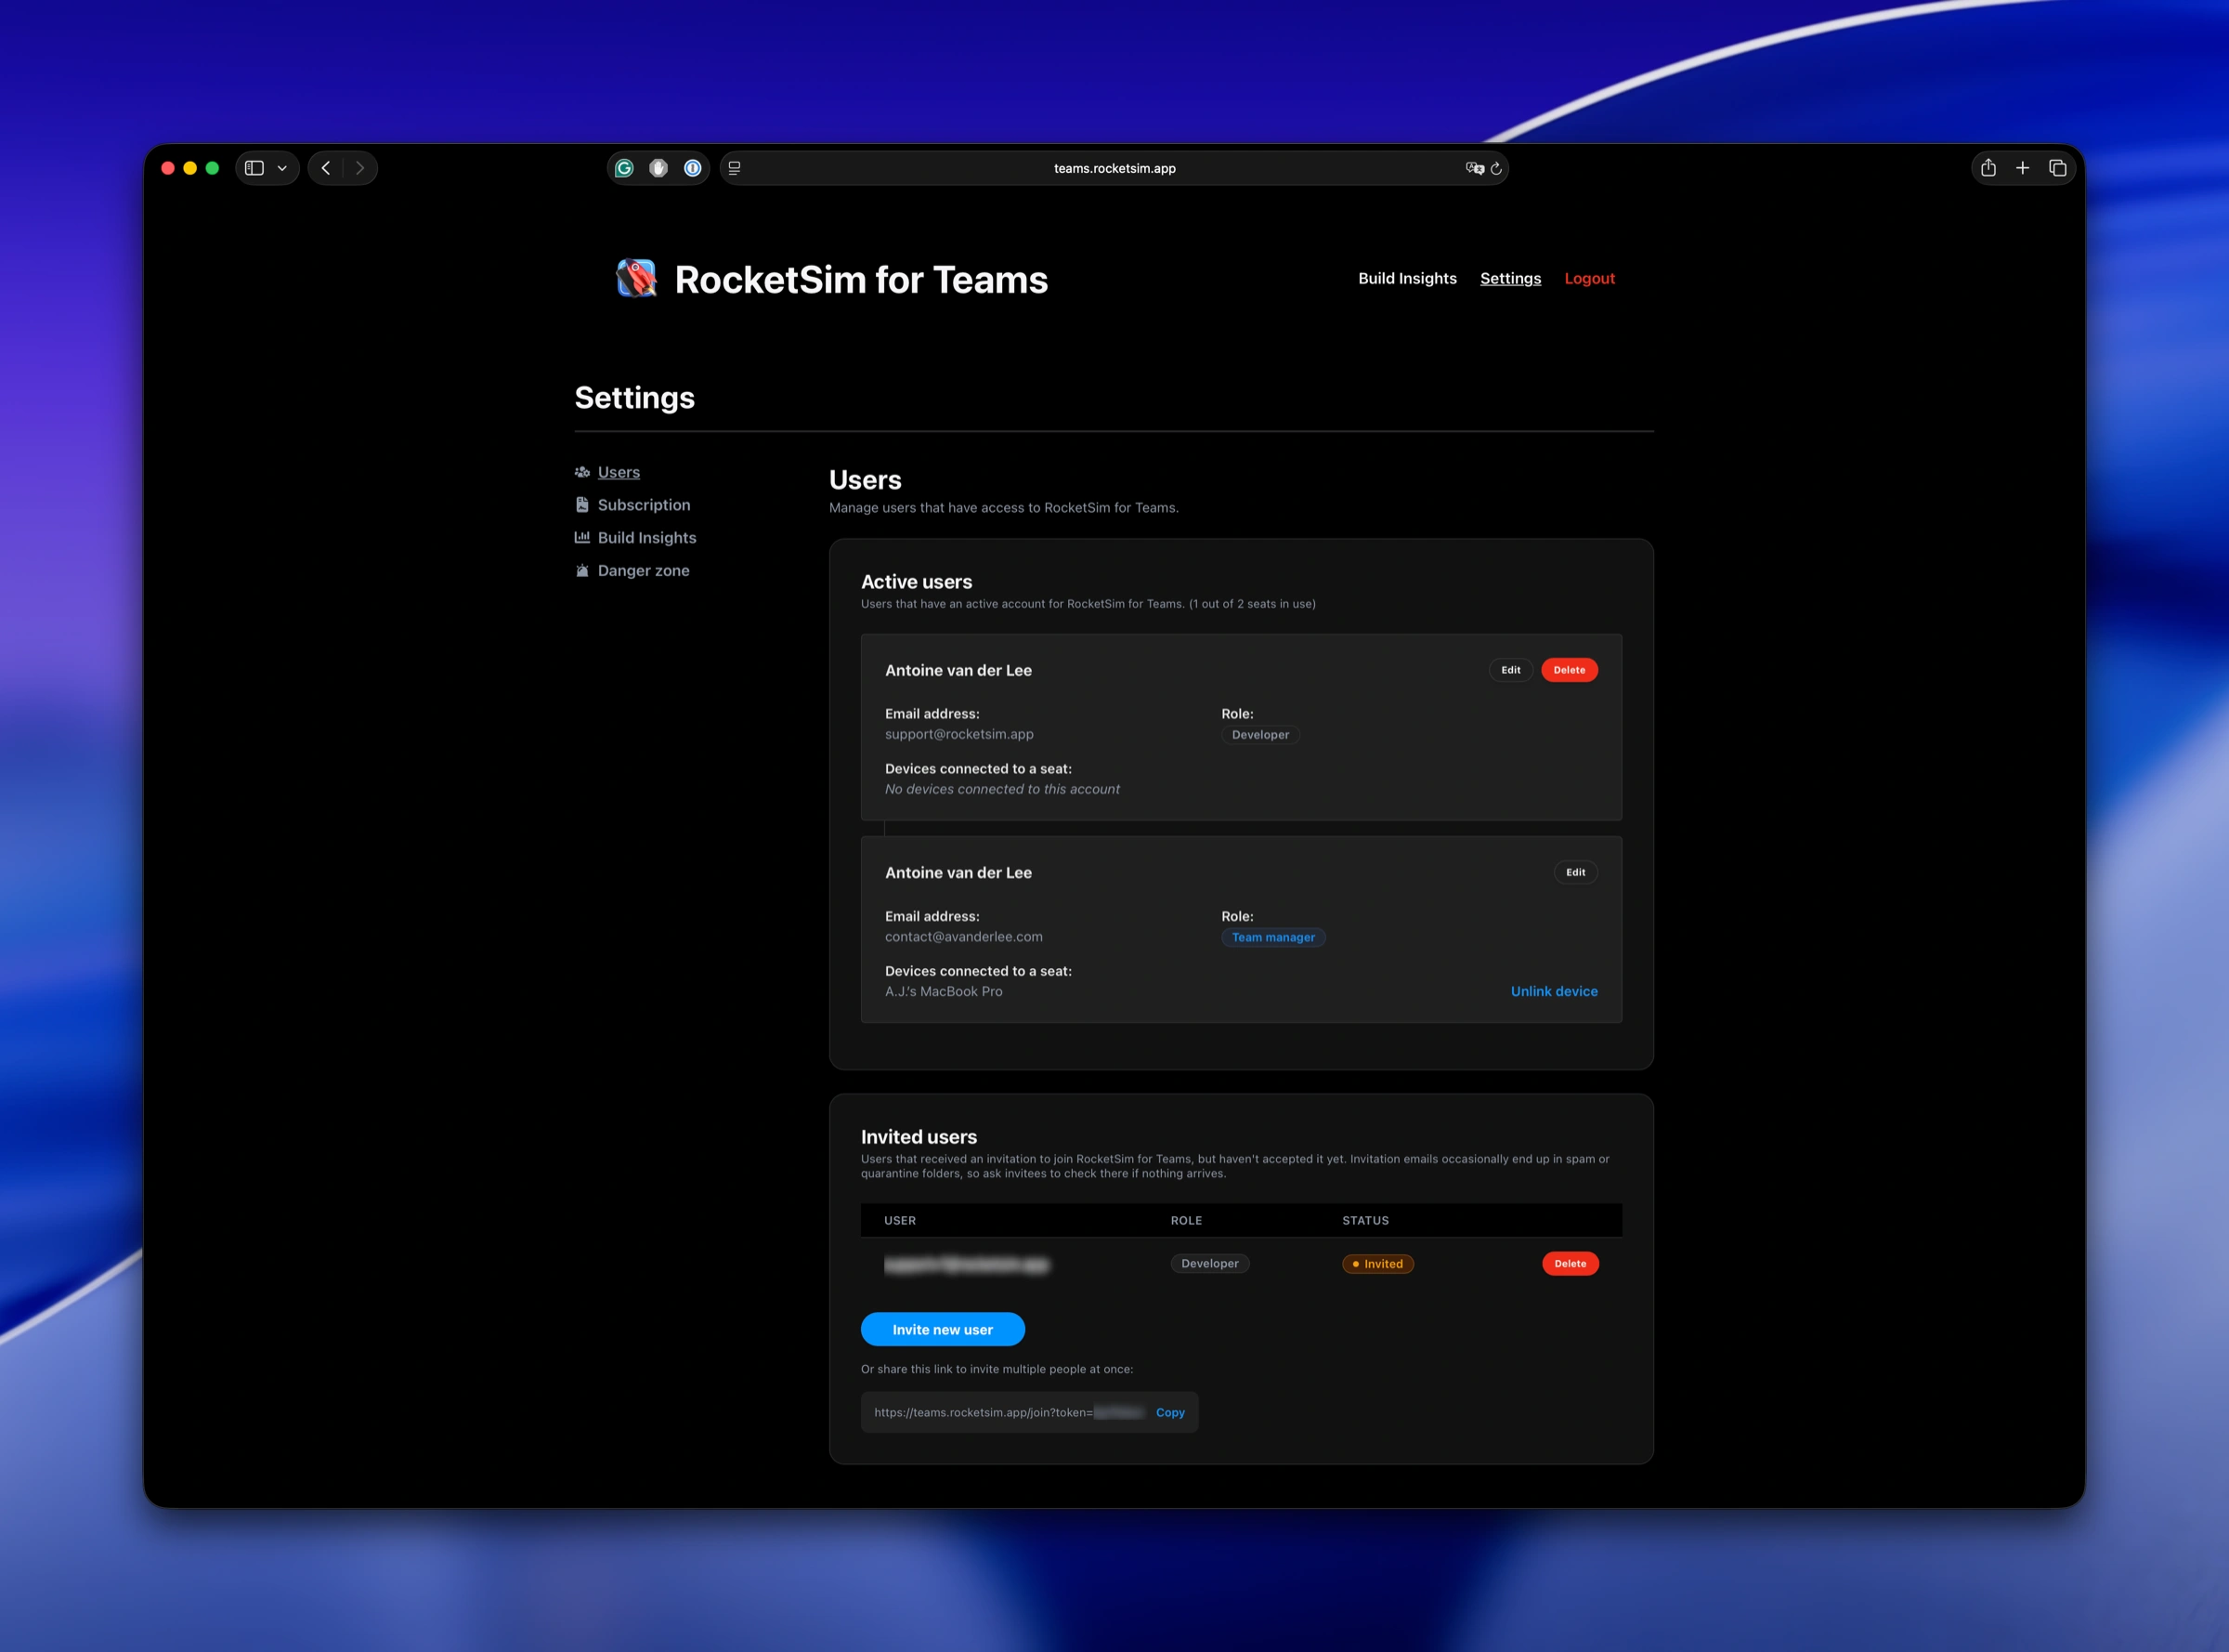Click the blurred invited user email
This screenshot has height=1652, width=2229.
966,1264
